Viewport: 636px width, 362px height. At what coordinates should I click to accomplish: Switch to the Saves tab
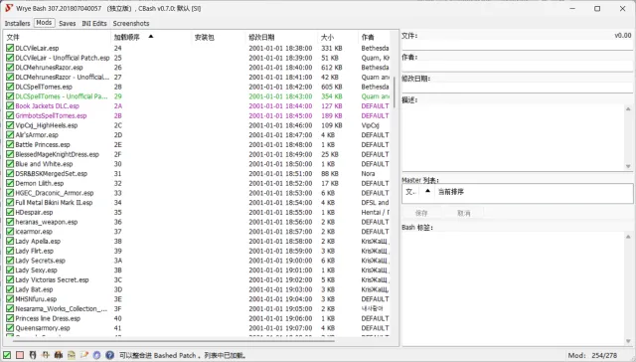[x=67, y=24]
